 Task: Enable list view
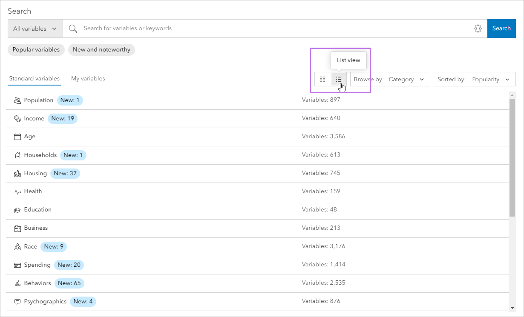[339, 79]
